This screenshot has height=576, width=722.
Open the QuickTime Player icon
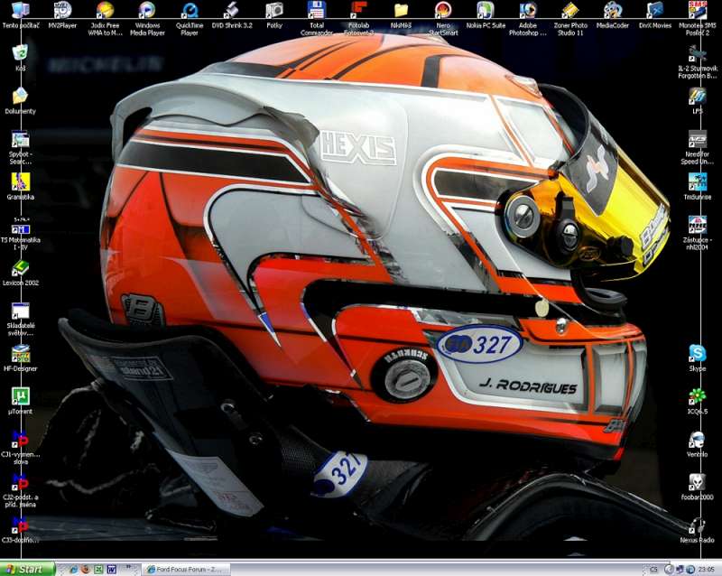[x=190, y=11]
